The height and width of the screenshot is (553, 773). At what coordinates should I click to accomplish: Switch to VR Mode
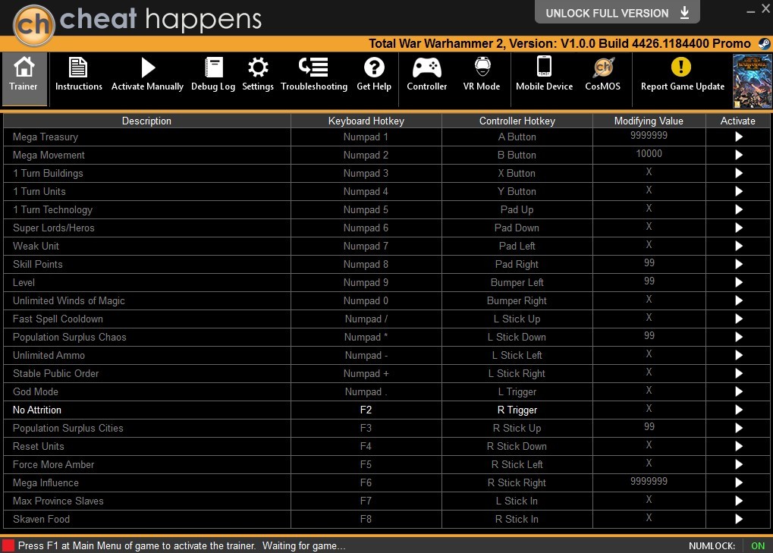point(482,74)
